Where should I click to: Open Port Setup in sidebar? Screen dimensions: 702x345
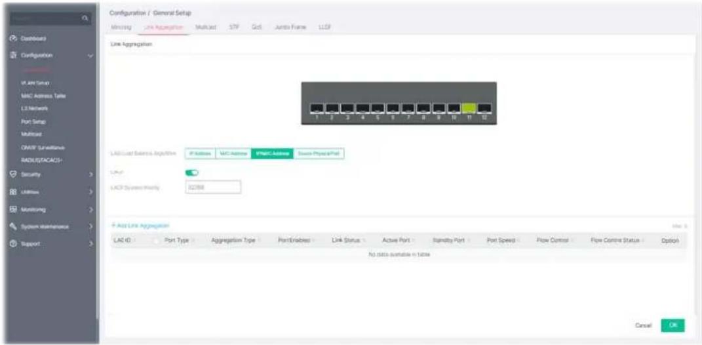[x=33, y=121]
